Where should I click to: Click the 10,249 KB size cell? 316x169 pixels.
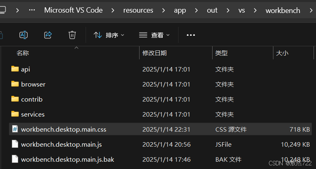pyautogui.click(x=295, y=145)
